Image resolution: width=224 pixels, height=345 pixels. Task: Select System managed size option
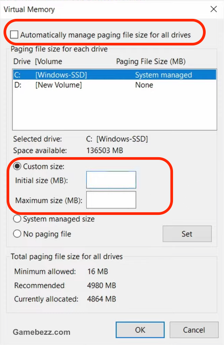point(17,219)
